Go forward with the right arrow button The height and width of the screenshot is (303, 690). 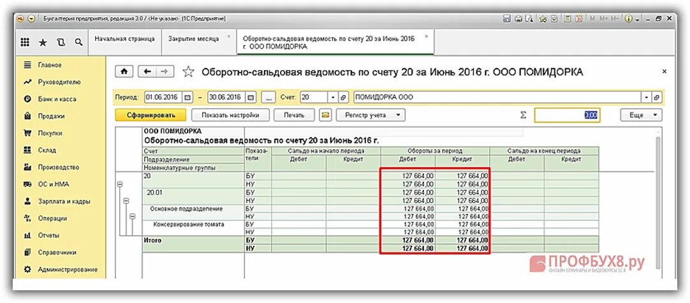point(165,71)
